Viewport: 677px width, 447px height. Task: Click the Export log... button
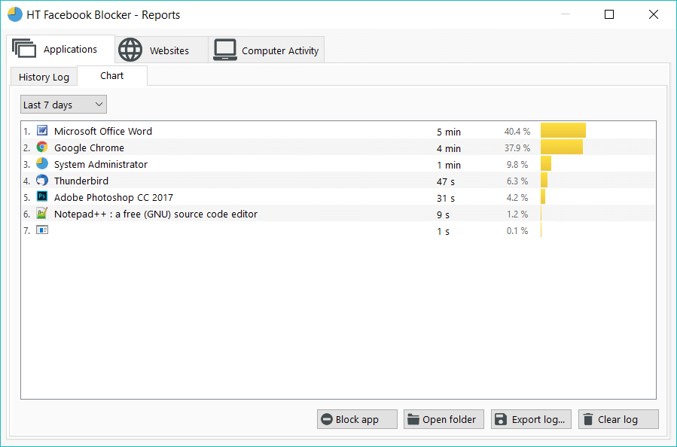(531, 419)
